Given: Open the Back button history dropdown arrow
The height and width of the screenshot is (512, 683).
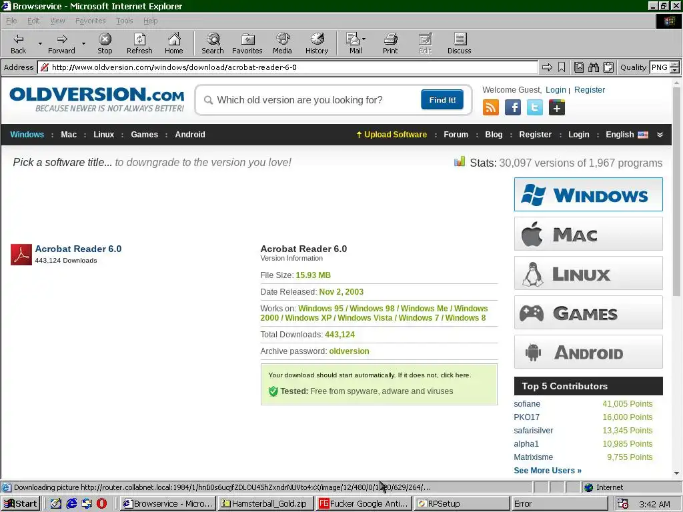Looking at the screenshot, I should click(x=40, y=43).
